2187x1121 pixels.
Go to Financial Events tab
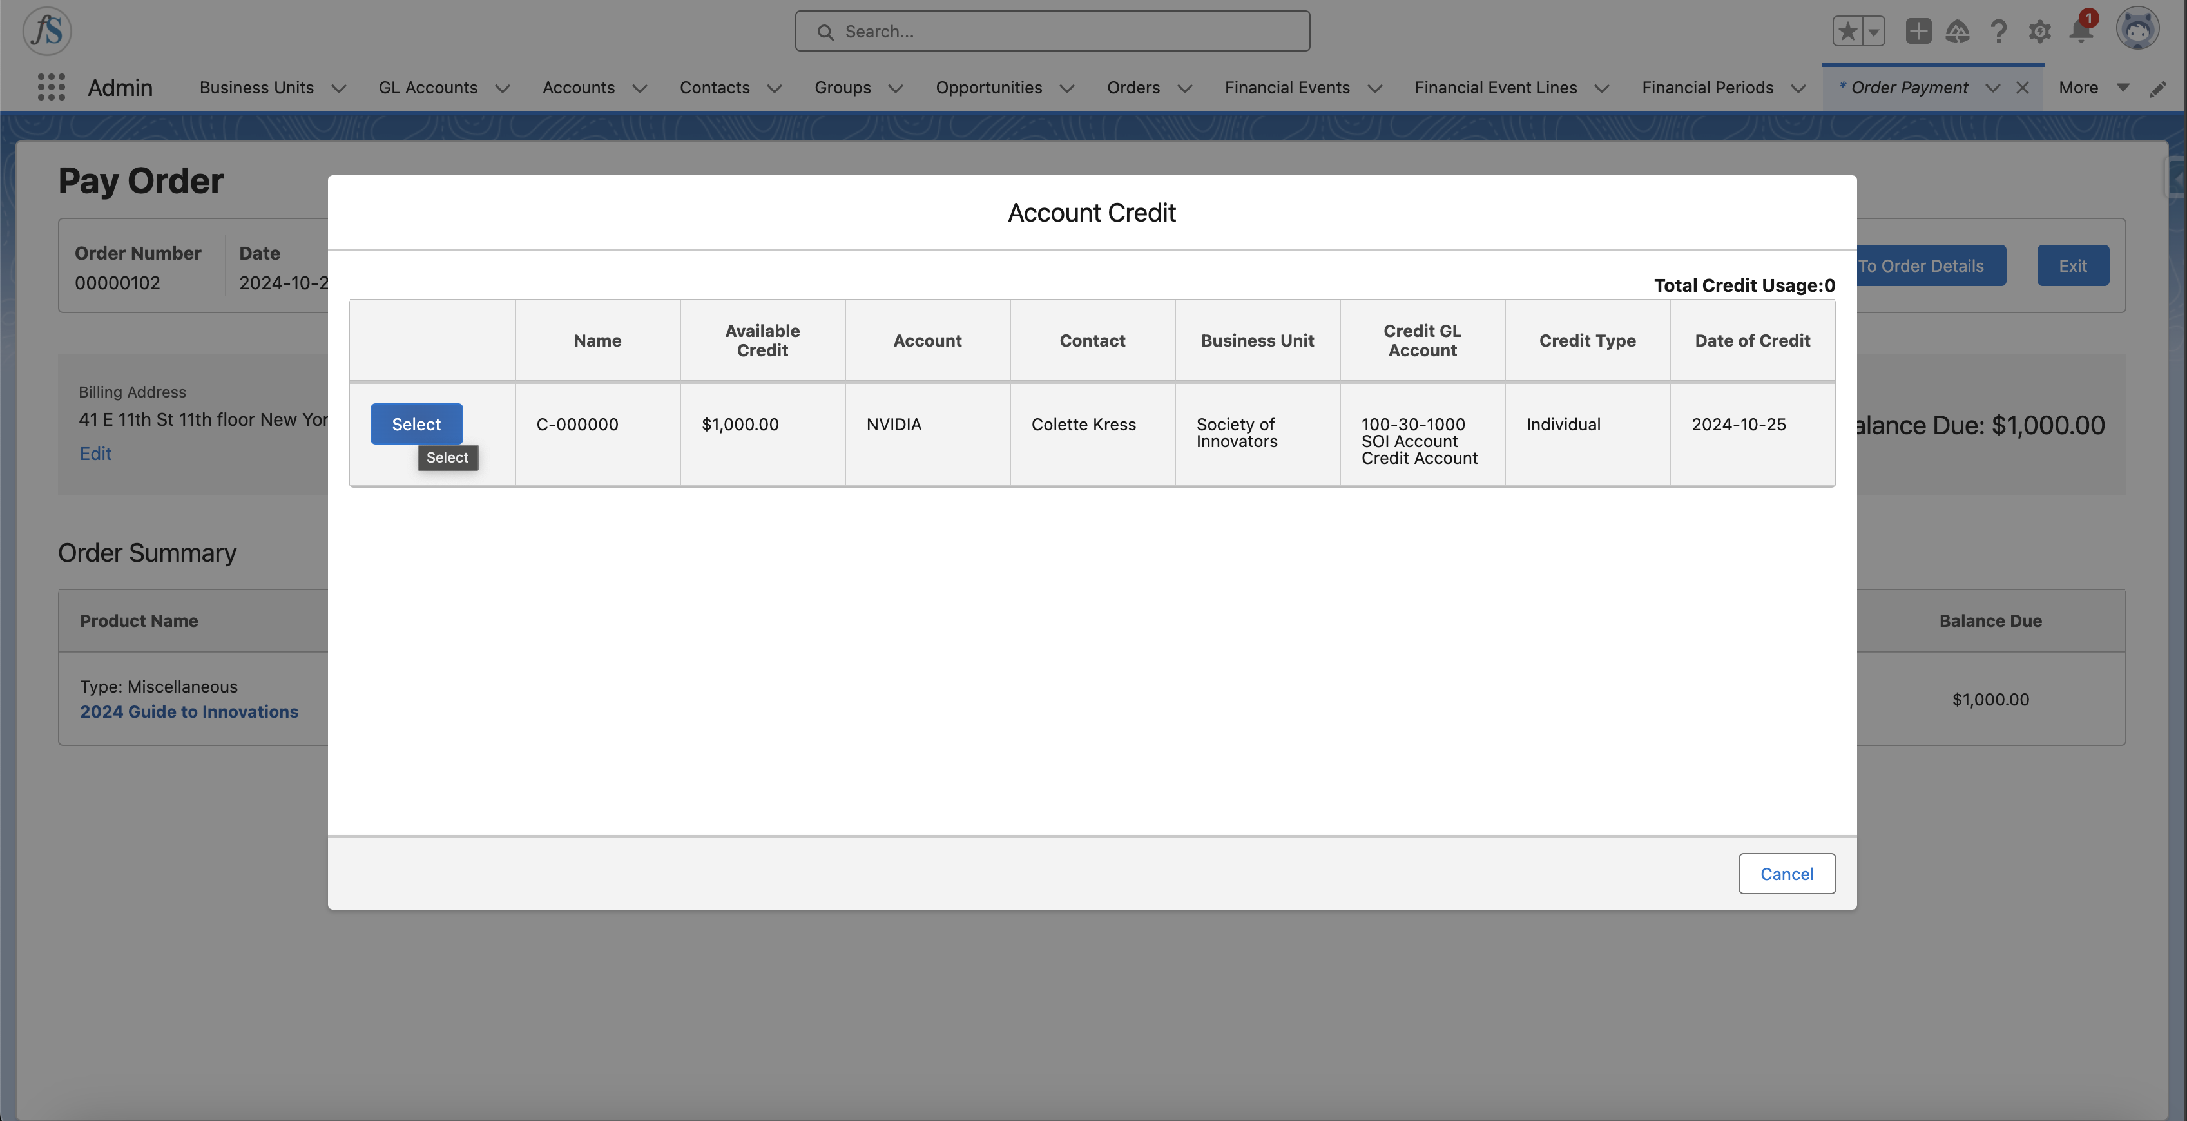click(x=1287, y=88)
